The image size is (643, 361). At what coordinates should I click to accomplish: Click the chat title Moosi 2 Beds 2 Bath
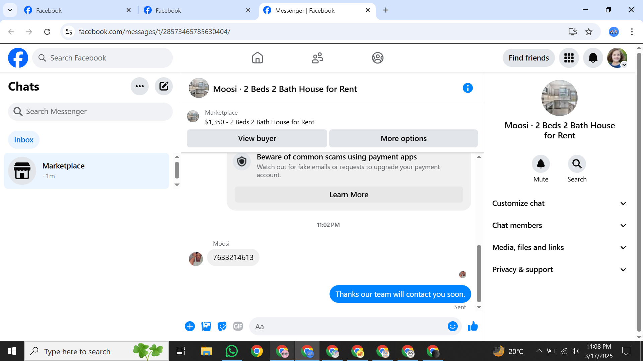pos(285,89)
